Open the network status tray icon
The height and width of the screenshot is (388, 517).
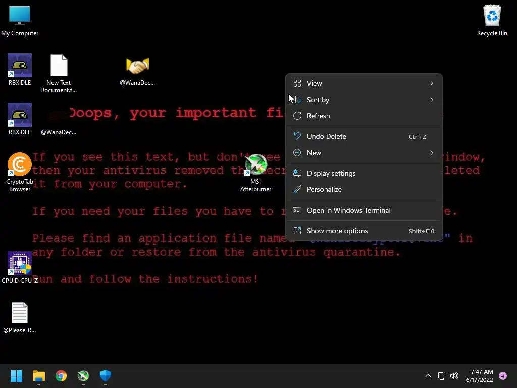click(442, 376)
